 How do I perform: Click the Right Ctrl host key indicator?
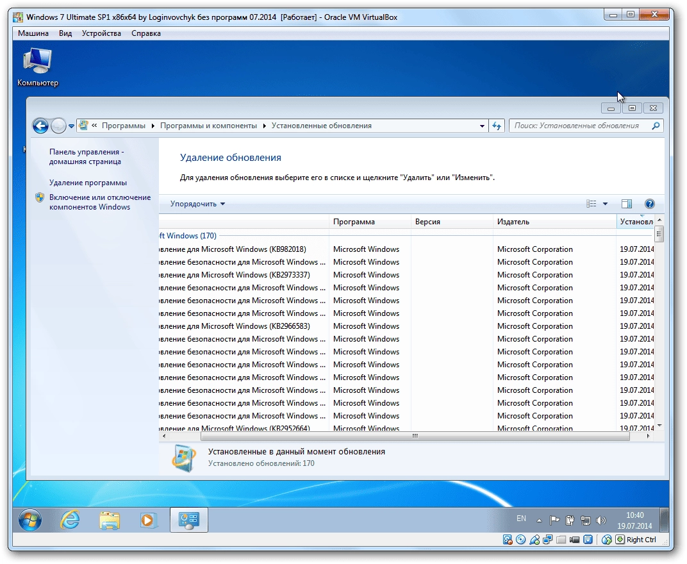[x=641, y=540]
